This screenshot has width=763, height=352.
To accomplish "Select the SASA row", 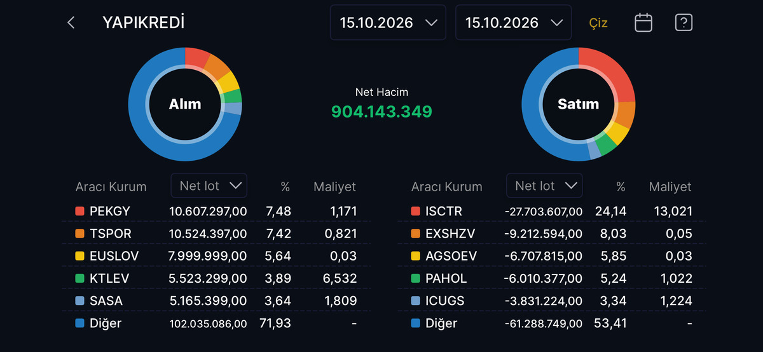I will coord(216,301).
